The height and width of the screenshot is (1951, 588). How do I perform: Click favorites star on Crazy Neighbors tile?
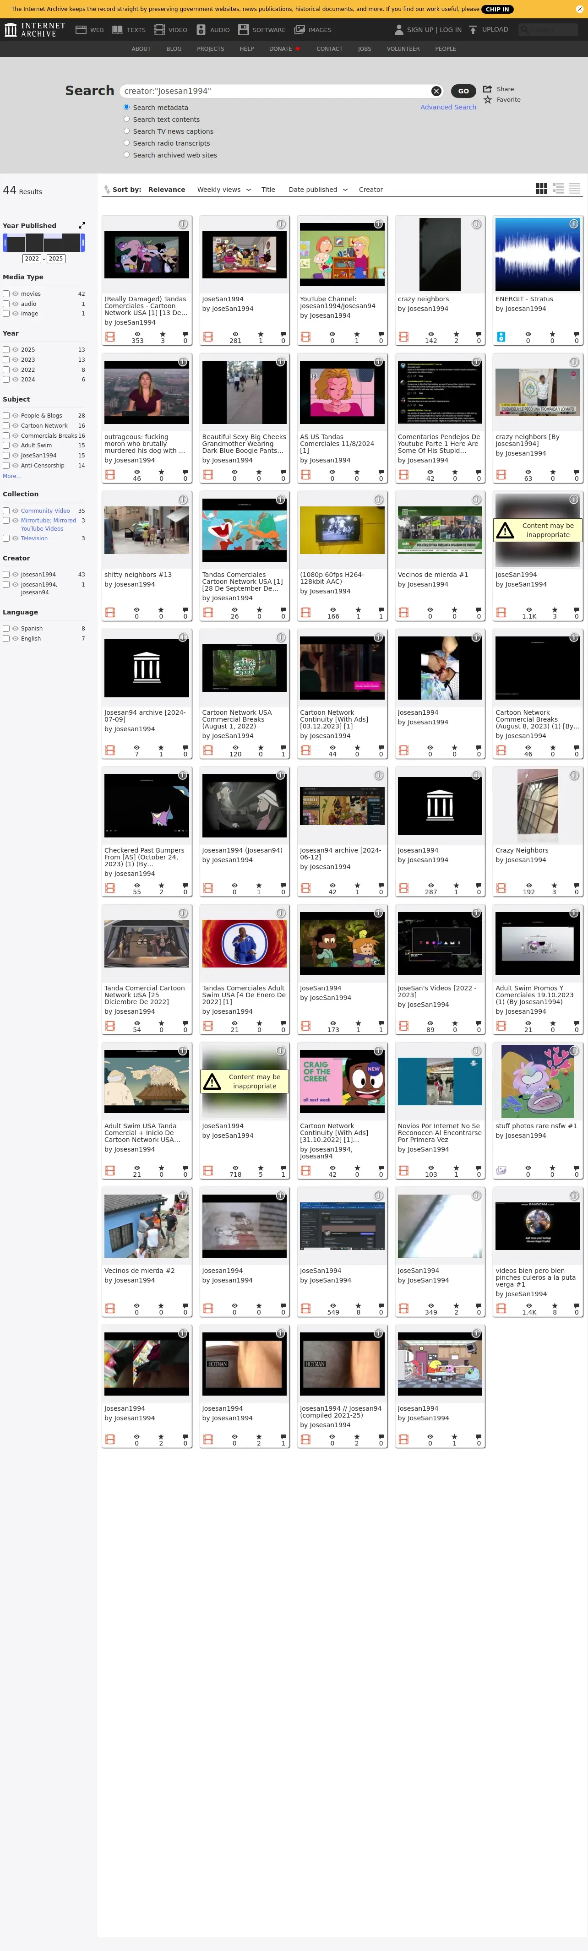553,885
